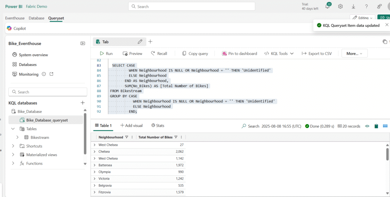Expand the Battersea result row
Image resolution: width=390 pixels, height=197 pixels.
(x=94, y=165)
